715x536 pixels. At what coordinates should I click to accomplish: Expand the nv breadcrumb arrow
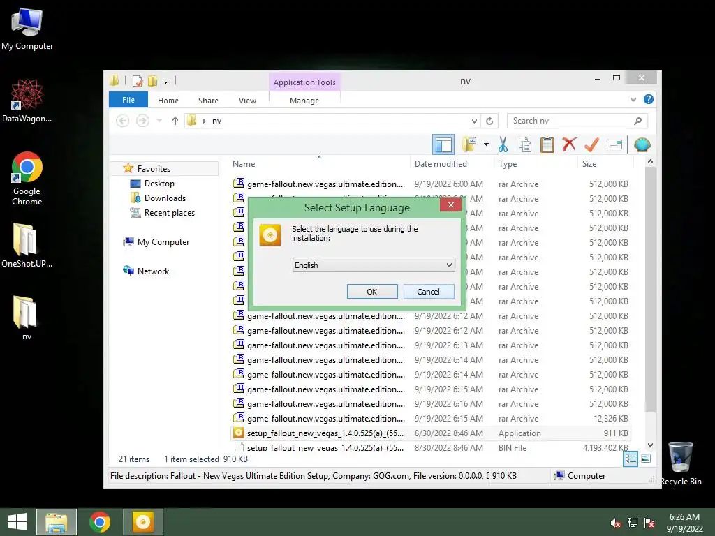pos(205,121)
